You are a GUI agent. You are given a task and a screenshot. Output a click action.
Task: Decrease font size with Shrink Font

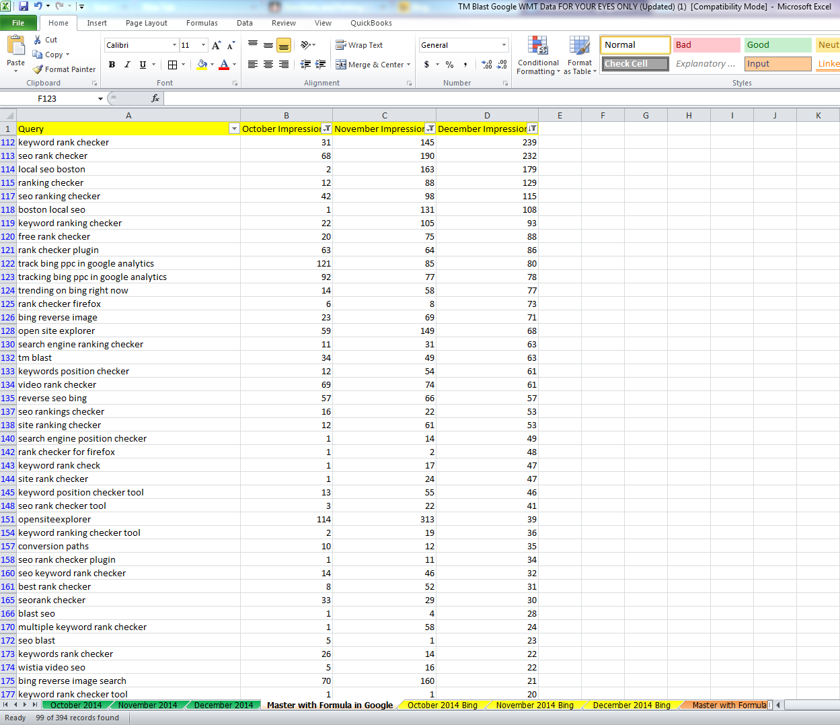[231, 45]
